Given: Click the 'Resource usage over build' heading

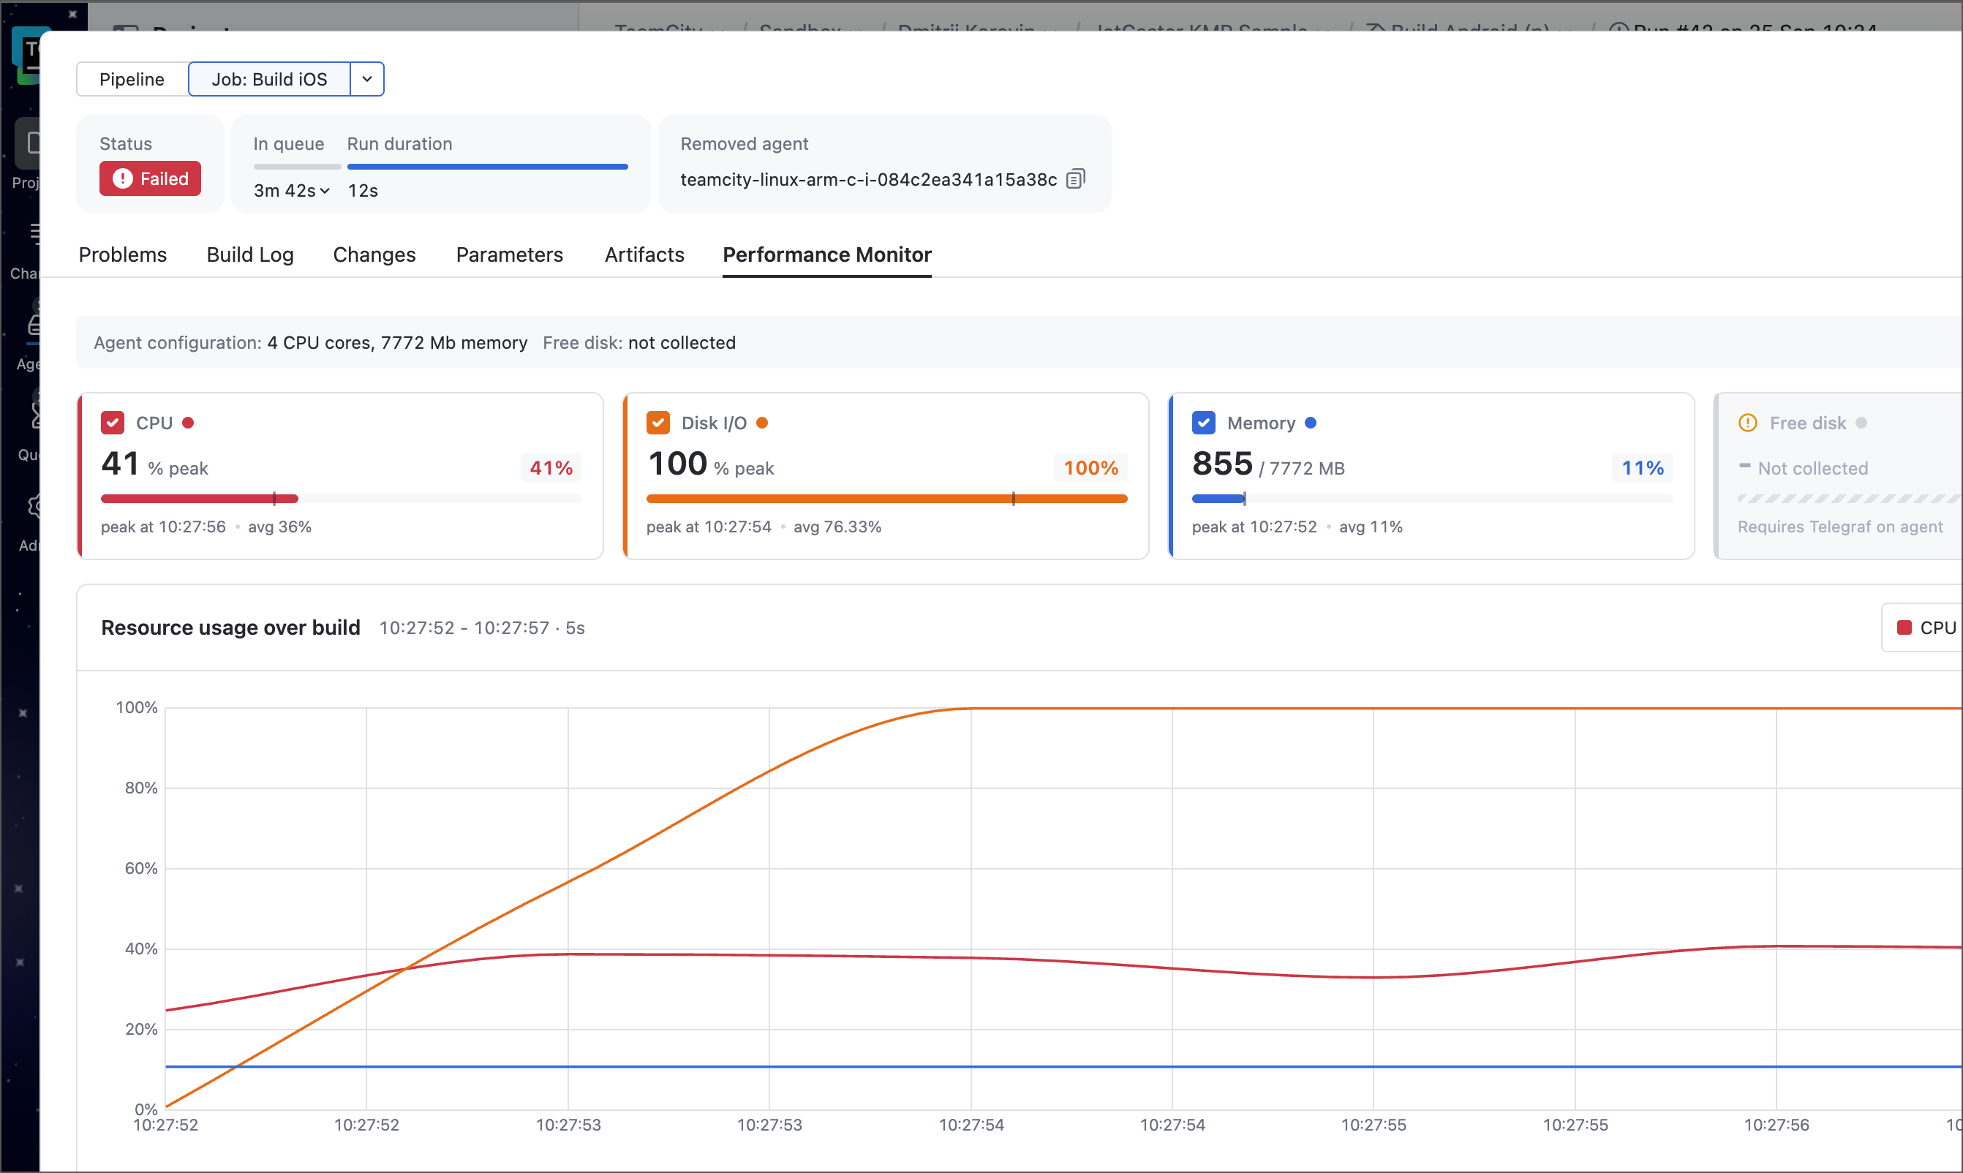Looking at the screenshot, I should [230, 627].
